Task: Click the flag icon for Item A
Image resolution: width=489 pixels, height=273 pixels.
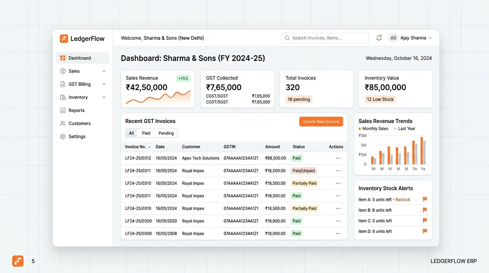Action: pyautogui.click(x=425, y=199)
